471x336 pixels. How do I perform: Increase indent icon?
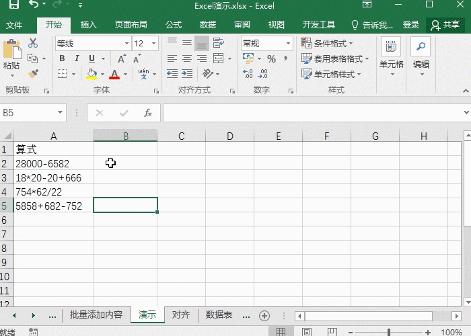[187, 73]
